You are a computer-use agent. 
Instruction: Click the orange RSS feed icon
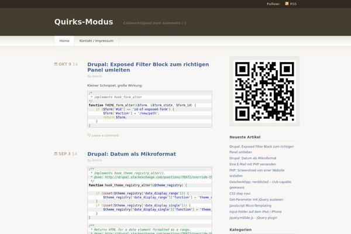[287, 4]
